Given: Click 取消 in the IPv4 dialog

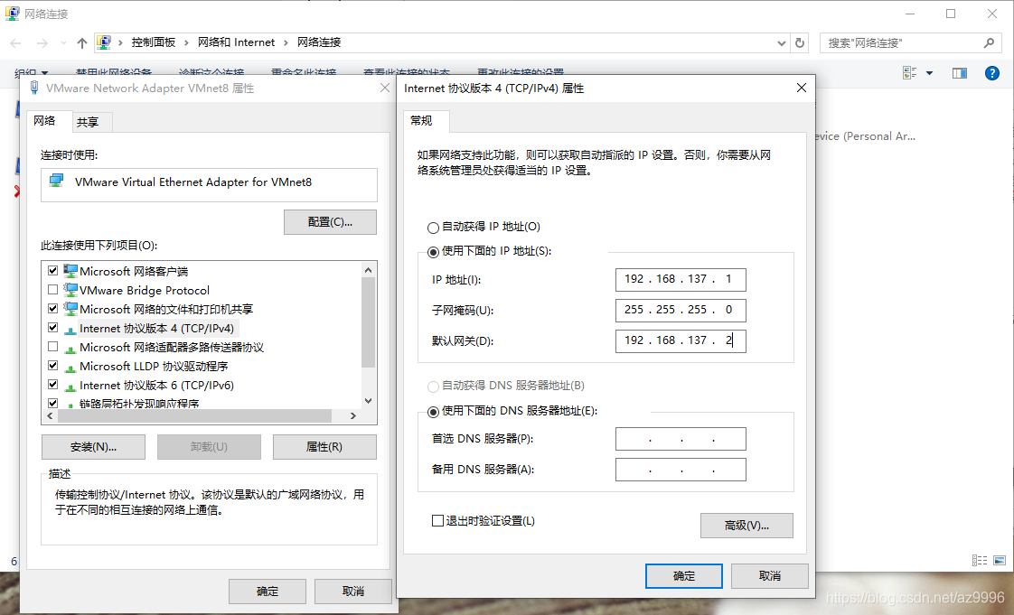Looking at the screenshot, I should pos(770,576).
